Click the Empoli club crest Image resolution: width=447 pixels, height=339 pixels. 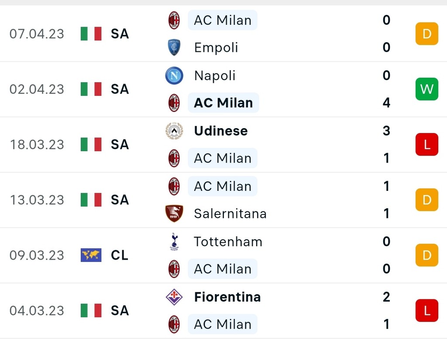(x=174, y=47)
